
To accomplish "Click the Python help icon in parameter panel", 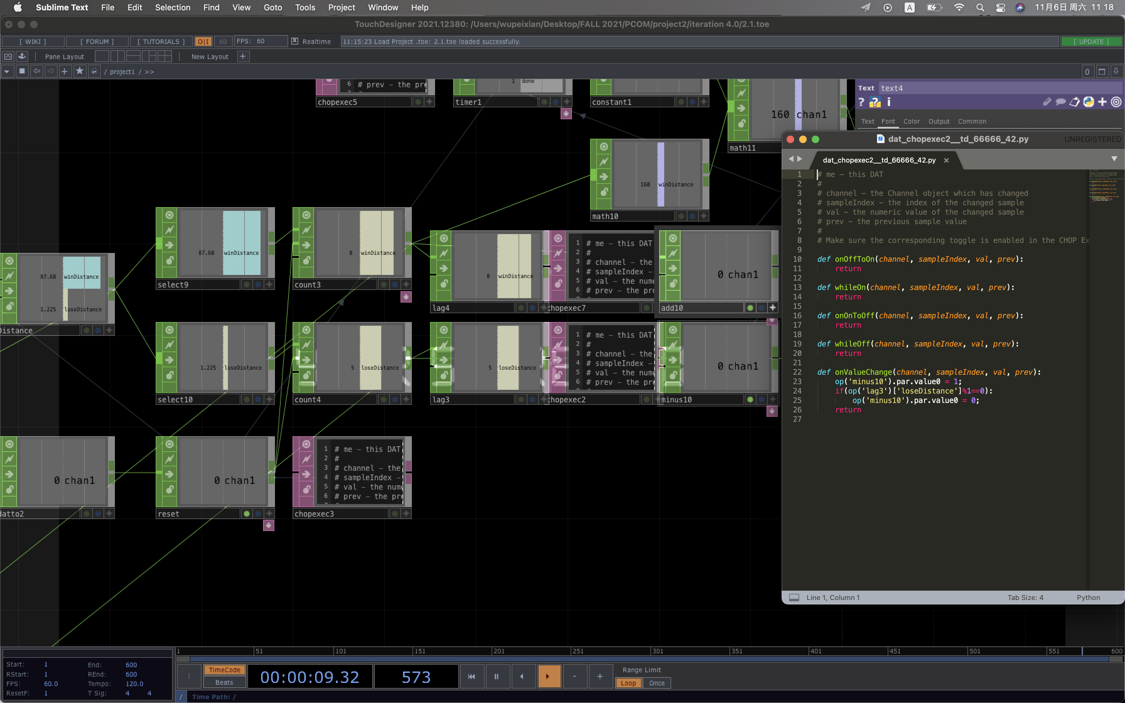I will click(875, 102).
